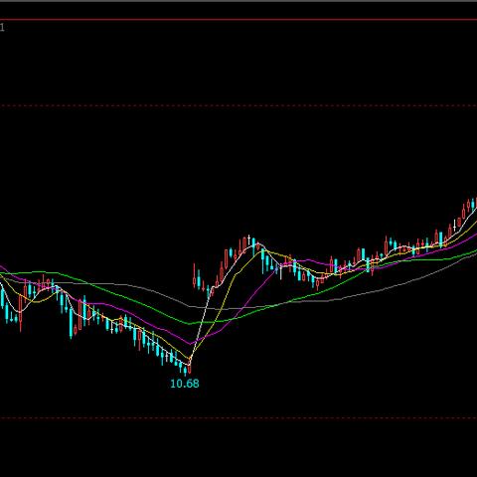Click the first gap-up red candlestick after the low
Screen dimensions: 477x477
(x=194, y=276)
